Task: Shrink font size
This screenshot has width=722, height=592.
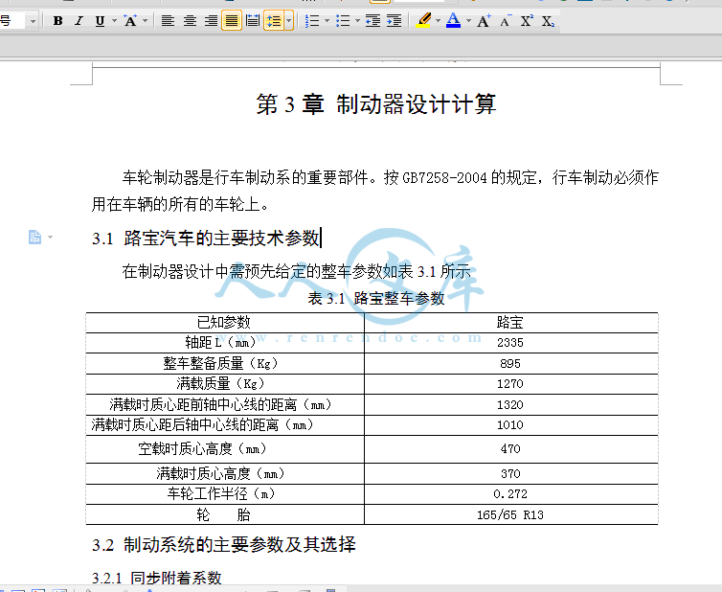Action: (x=506, y=21)
